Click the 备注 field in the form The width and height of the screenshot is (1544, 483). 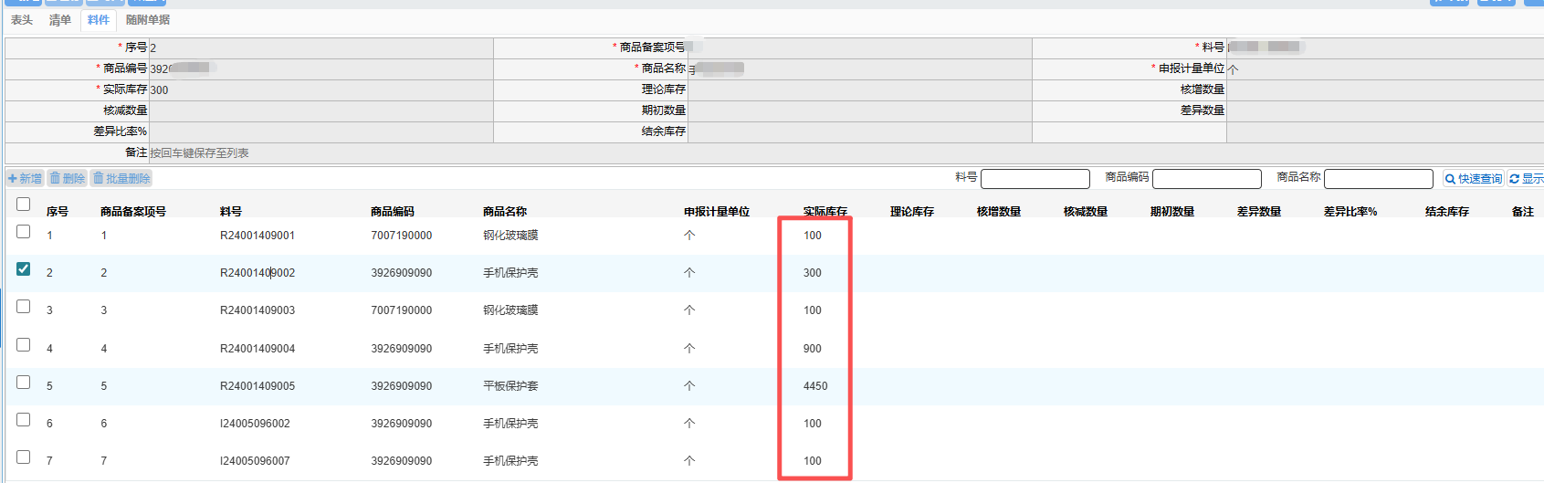click(x=846, y=153)
